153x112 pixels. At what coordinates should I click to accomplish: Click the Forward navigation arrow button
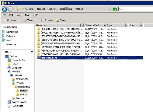coord(11,9)
